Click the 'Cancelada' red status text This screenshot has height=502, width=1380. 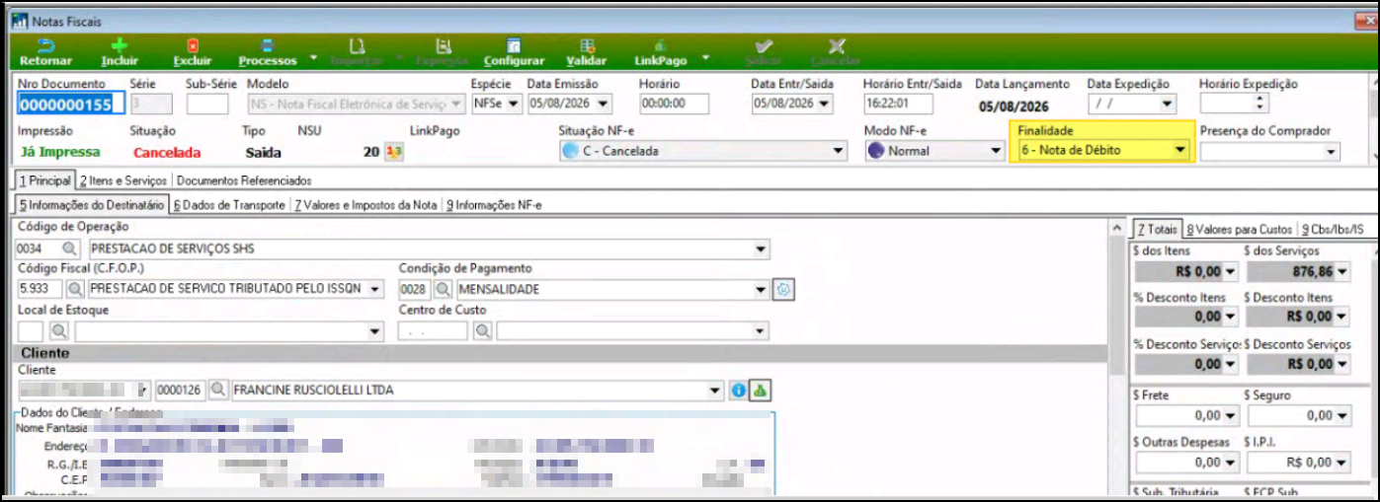(167, 153)
